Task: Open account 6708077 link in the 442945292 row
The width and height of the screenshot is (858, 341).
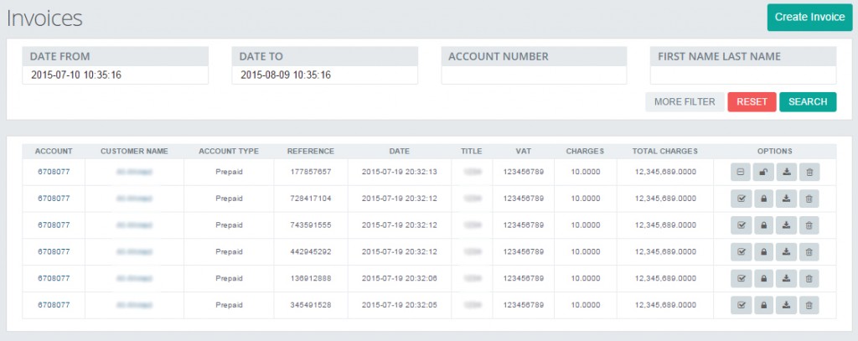Action: coord(54,252)
